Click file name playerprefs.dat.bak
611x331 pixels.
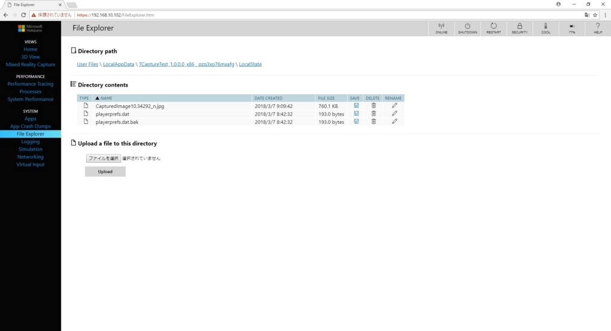pyautogui.click(x=117, y=122)
